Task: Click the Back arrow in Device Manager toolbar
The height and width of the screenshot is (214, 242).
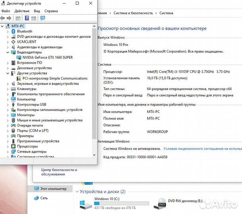Action: coord(2,18)
